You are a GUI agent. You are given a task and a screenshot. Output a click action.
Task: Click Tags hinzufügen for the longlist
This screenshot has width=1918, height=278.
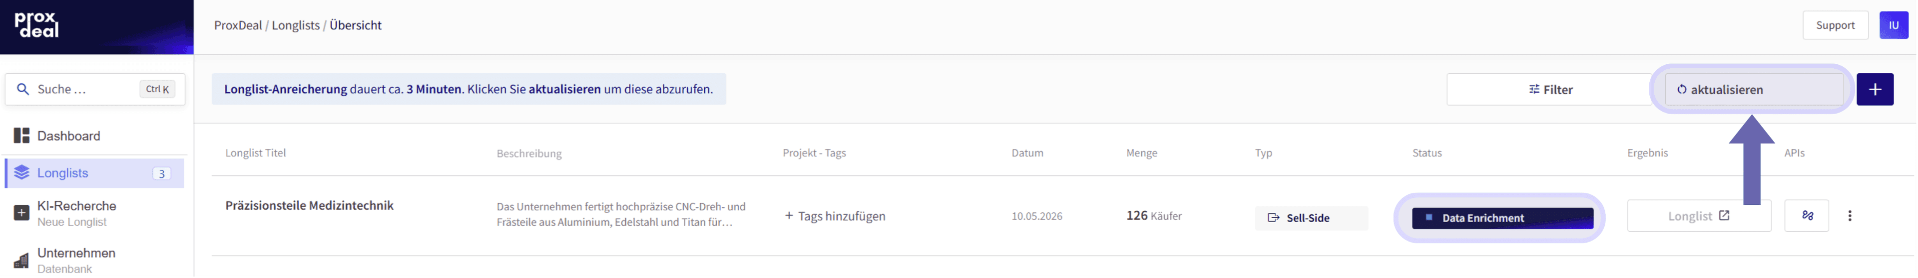pyautogui.click(x=836, y=216)
